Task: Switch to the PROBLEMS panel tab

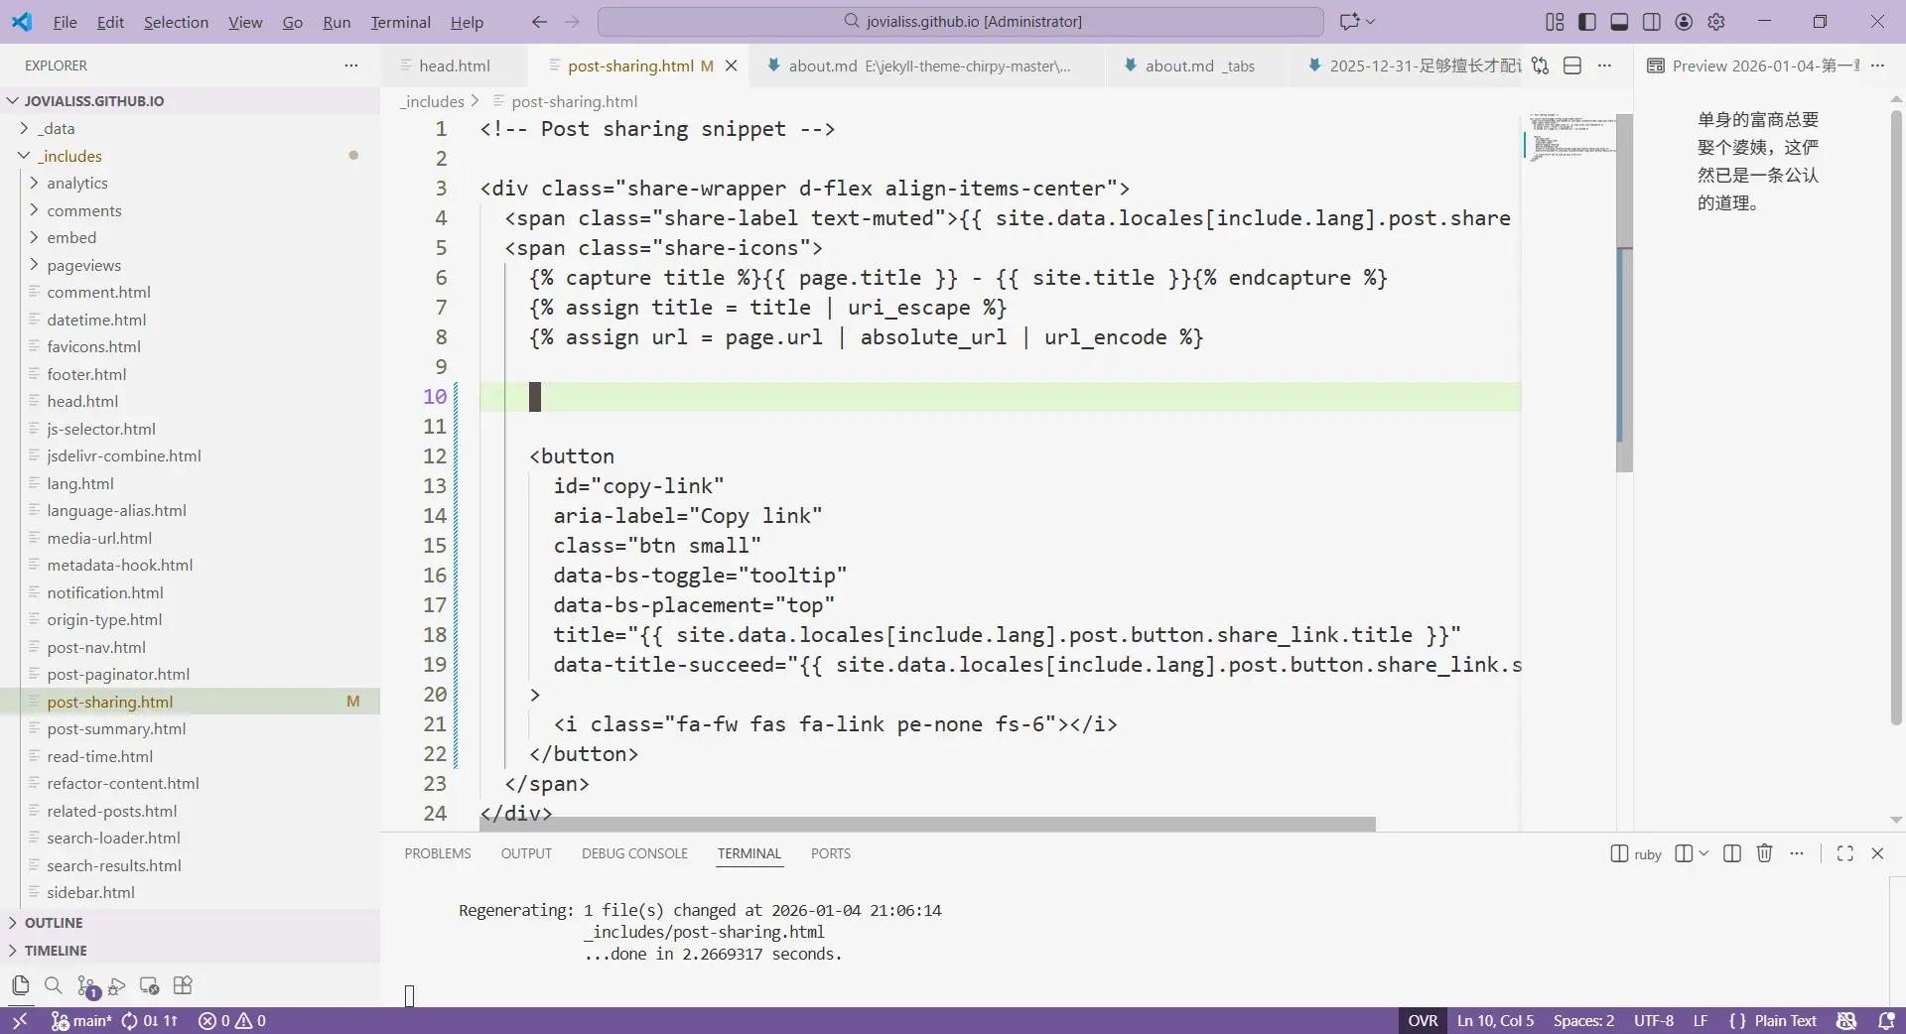Action: [437, 853]
